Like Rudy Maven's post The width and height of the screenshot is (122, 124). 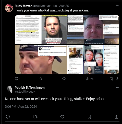click(64, 79)
